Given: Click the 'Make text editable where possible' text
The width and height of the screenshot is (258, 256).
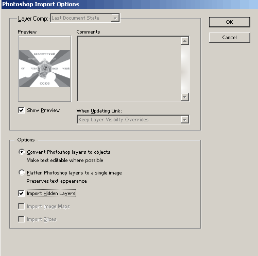Looking at the screenshot, I should (x=65, y=161).
